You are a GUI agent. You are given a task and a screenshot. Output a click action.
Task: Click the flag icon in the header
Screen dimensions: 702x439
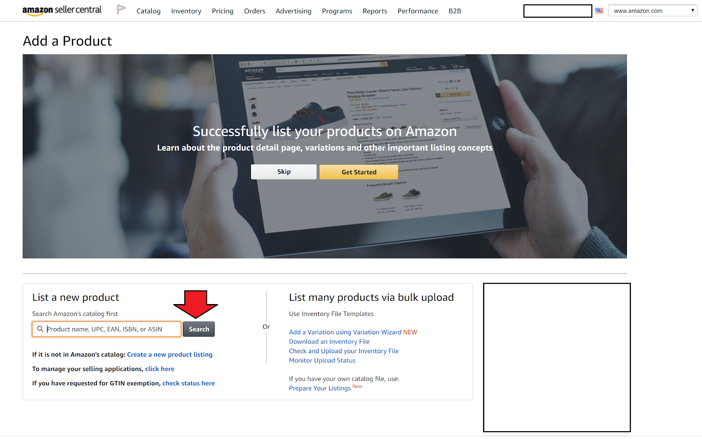click(x=121, y=10)
